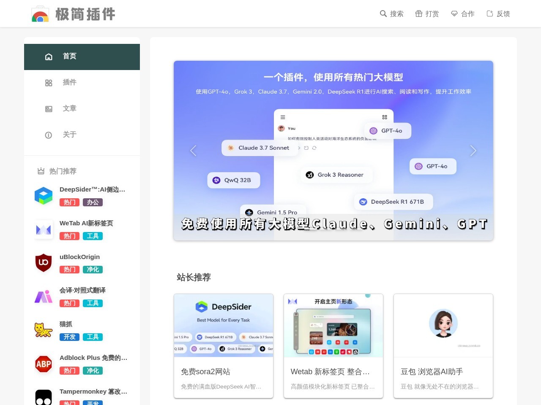Click 高颜值模块化新标签页 description text
Image resolution: width=541 pixels, height=405 pixels.
[x=333, y=386]
